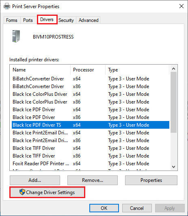Switch to the Forms tab

tap(12, 20)
